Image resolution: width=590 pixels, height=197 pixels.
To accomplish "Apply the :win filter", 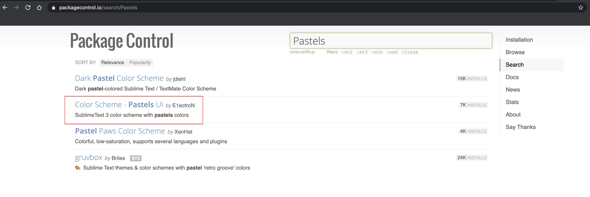I will pos(377,52).
